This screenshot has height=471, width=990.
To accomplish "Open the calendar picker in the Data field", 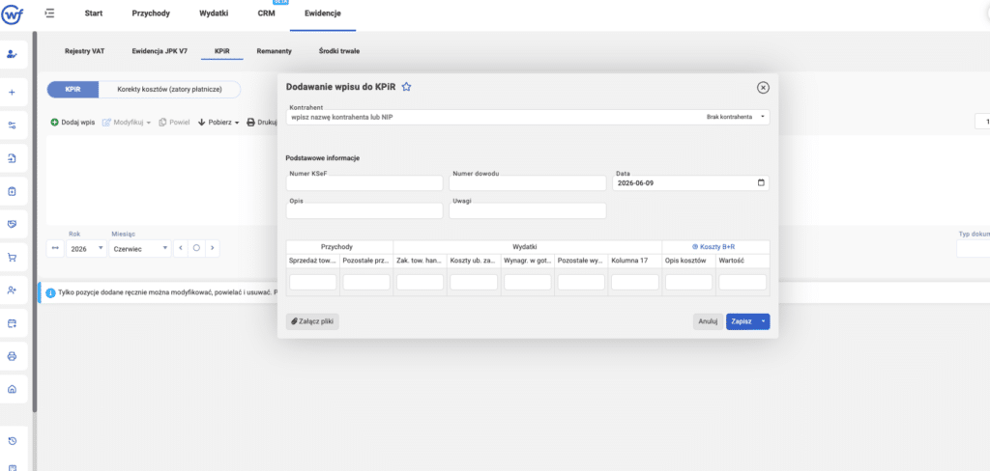I will [x=761, y=182].
